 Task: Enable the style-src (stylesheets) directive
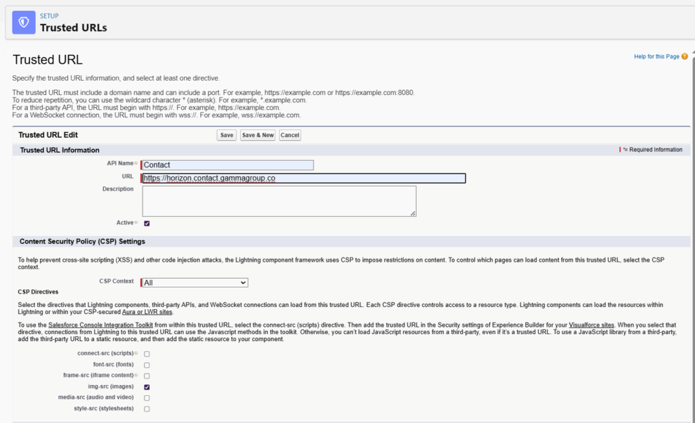[147, 409]
